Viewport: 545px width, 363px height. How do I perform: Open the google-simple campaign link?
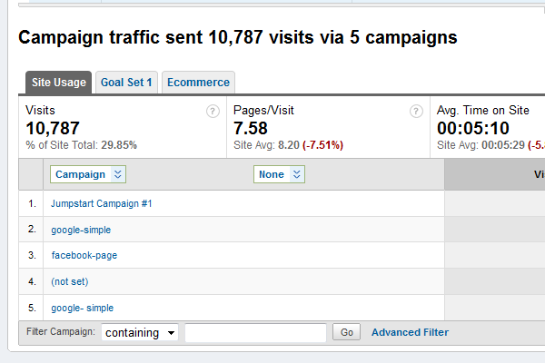tap(81, 230)
